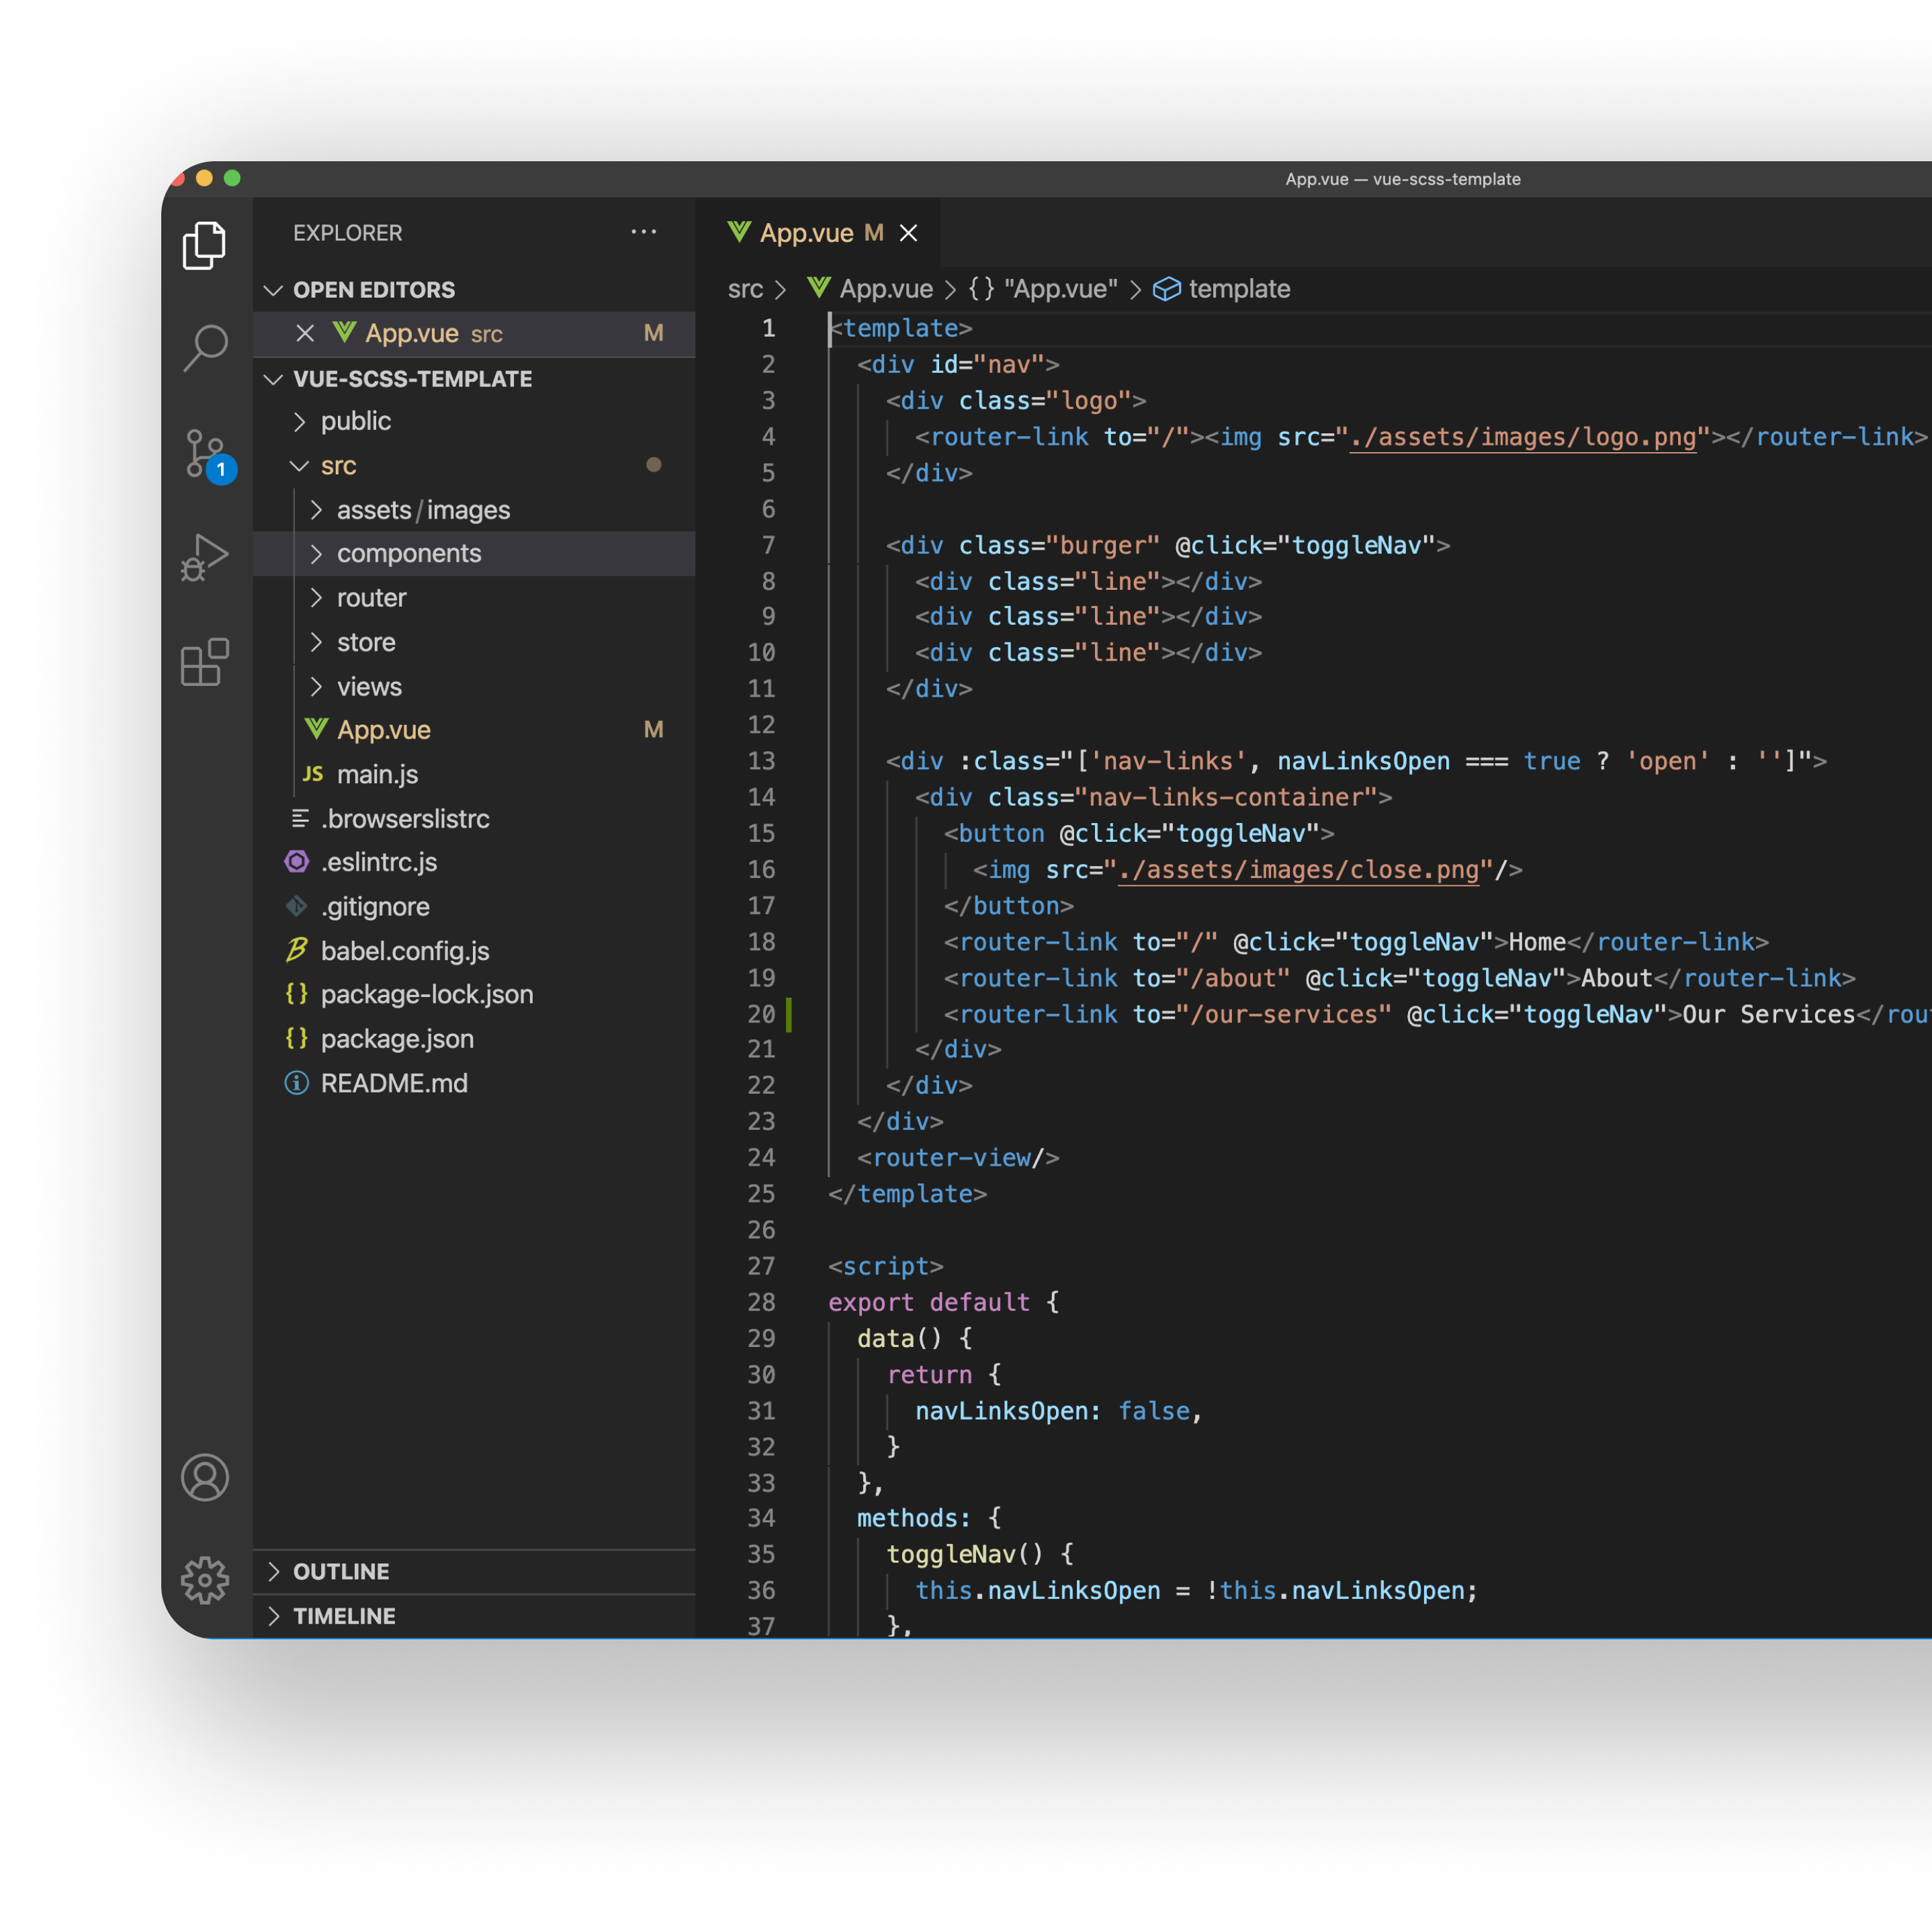Open package-lock.json file
The image size is (1932, 1908).
tap(474, 994)
